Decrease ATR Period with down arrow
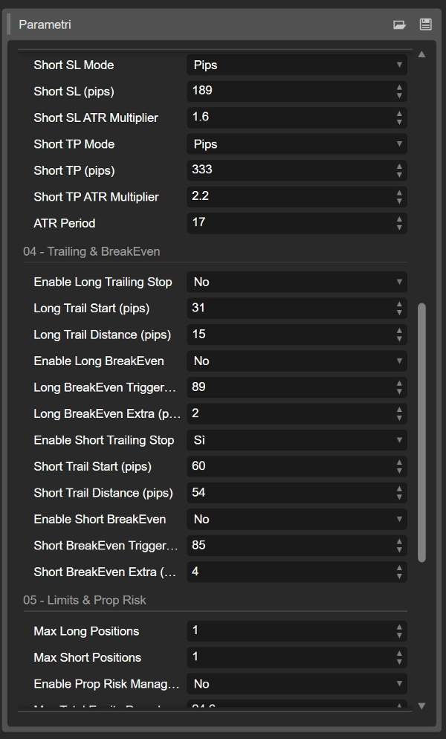Screen dimensions: 446x739 pos(400,227)
